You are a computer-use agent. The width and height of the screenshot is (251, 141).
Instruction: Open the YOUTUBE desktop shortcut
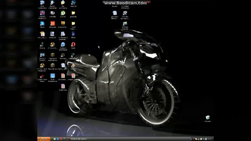click(x=53, y=14)
